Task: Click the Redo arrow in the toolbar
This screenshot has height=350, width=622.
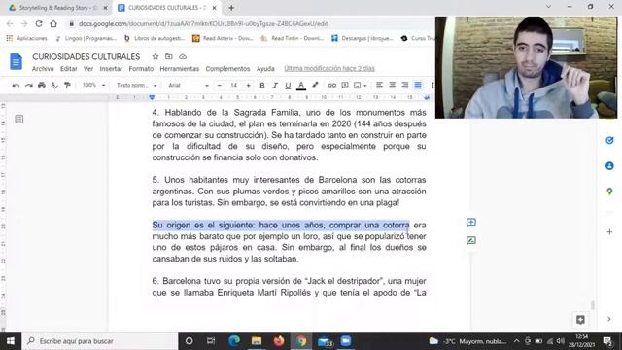Action: click(x=28, y=85)
